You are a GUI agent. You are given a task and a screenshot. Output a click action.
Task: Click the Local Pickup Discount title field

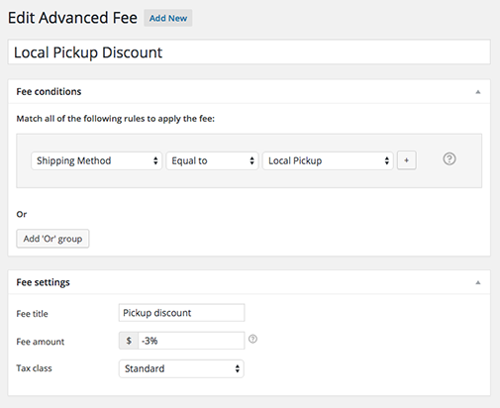pyautogui.click(x=250, y=52)
